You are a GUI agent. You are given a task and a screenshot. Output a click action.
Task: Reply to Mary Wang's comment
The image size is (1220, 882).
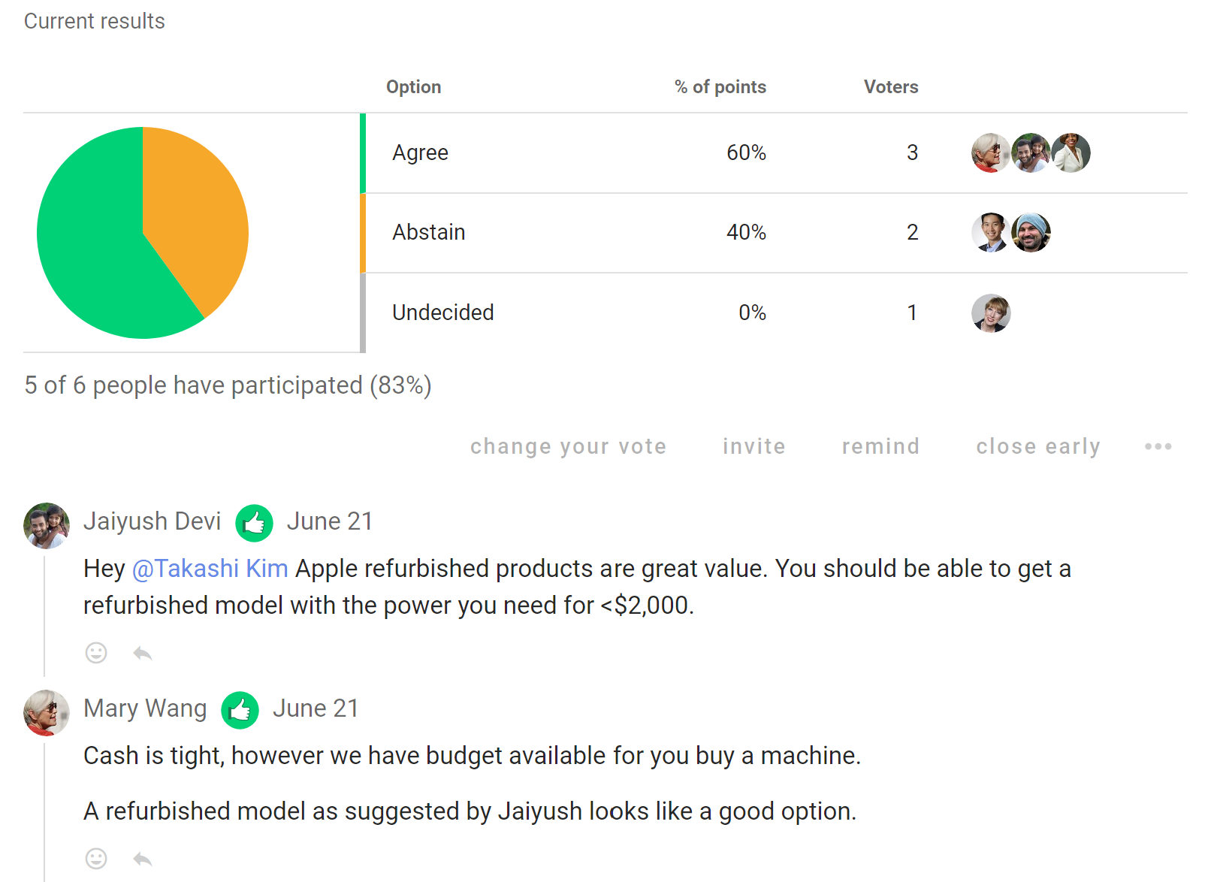(x=143, y=859)
